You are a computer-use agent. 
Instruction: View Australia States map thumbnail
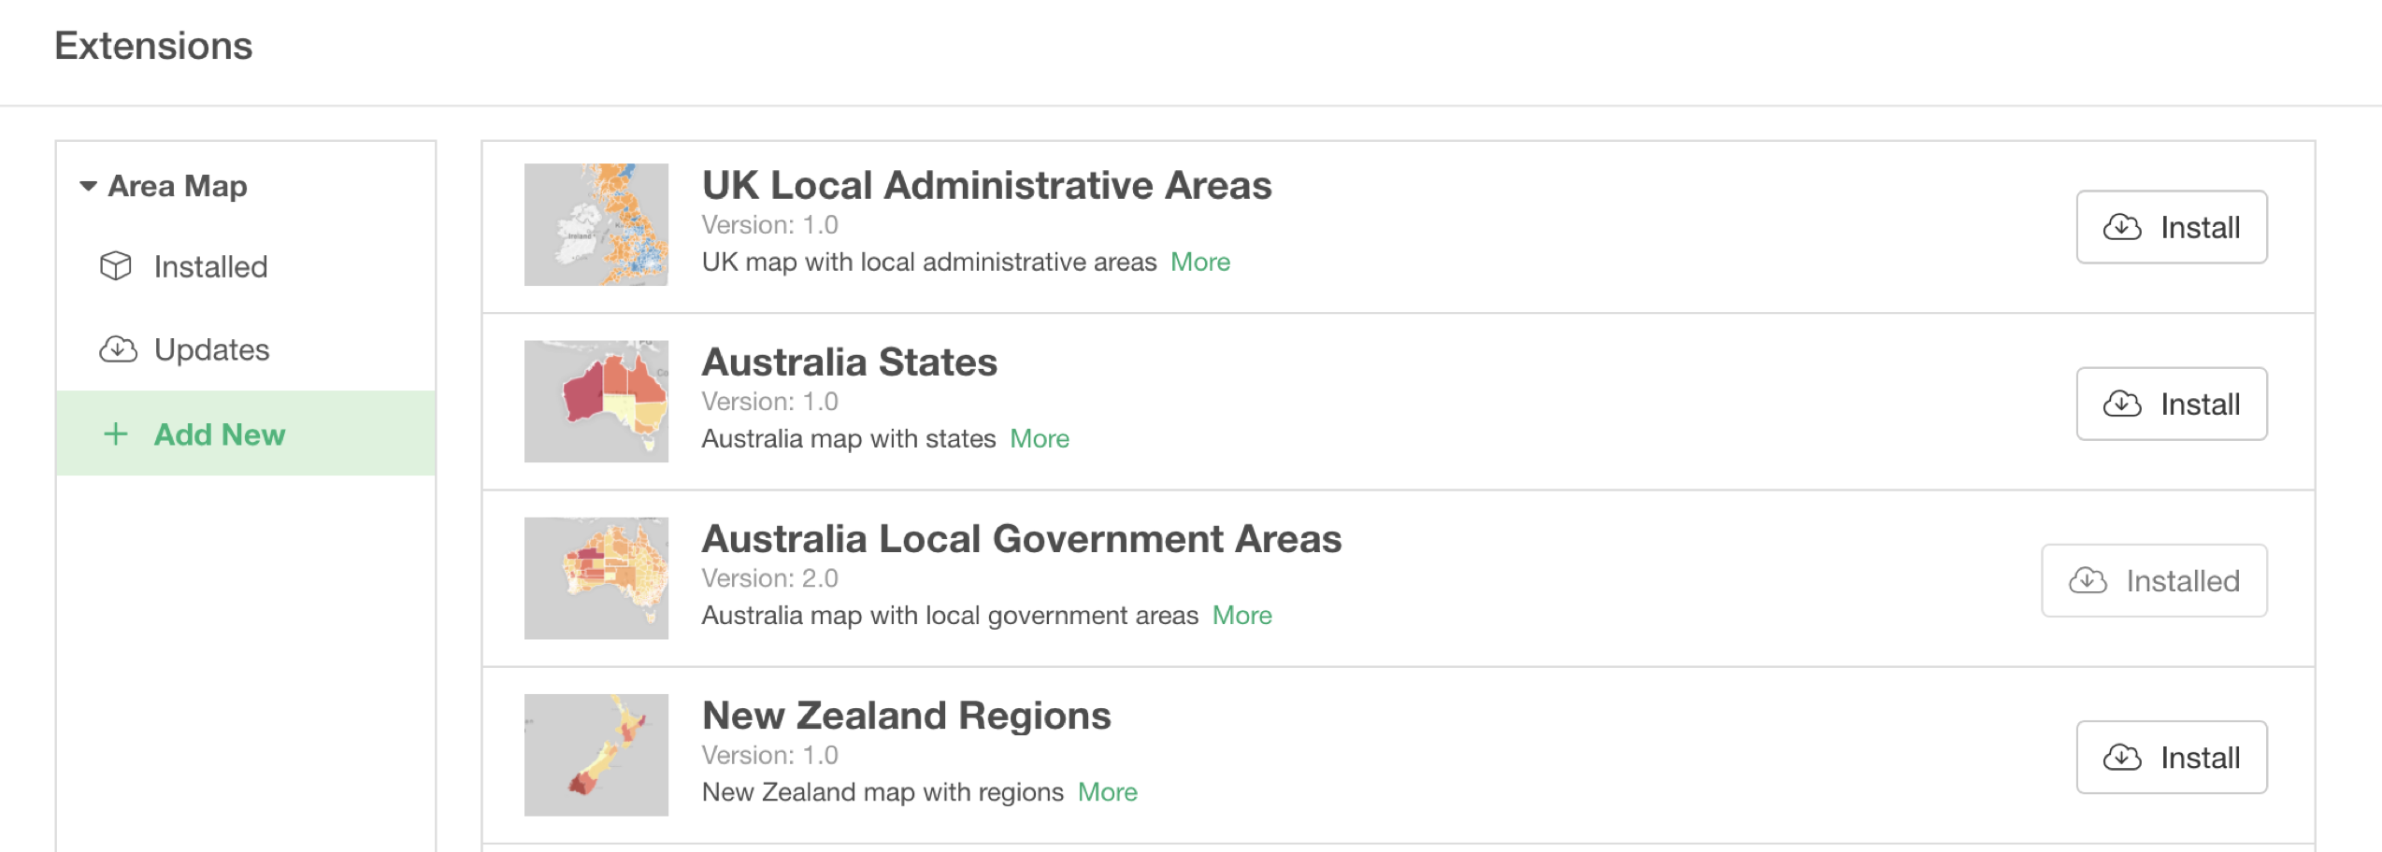coord(596,401)
